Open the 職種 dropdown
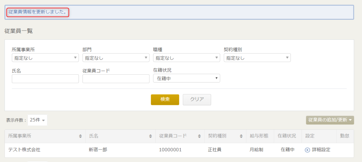This screenshot has width=362, height=162. pyautogui.click(x=187, y=58)
